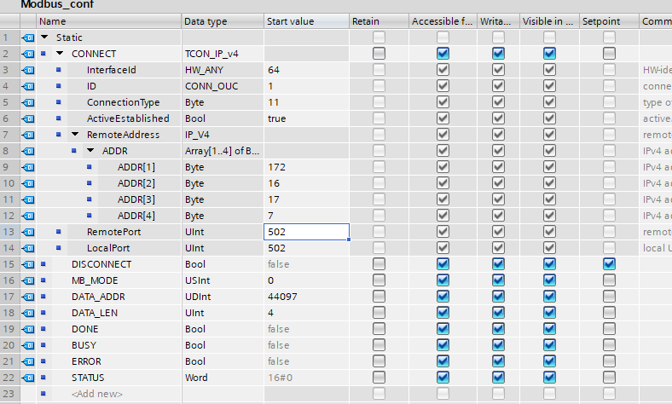Image resolution: width=672 pixels, height=404 pixels.
Task: Click the tag icon on the DATA_ADDR row
Action: (28, 297)
